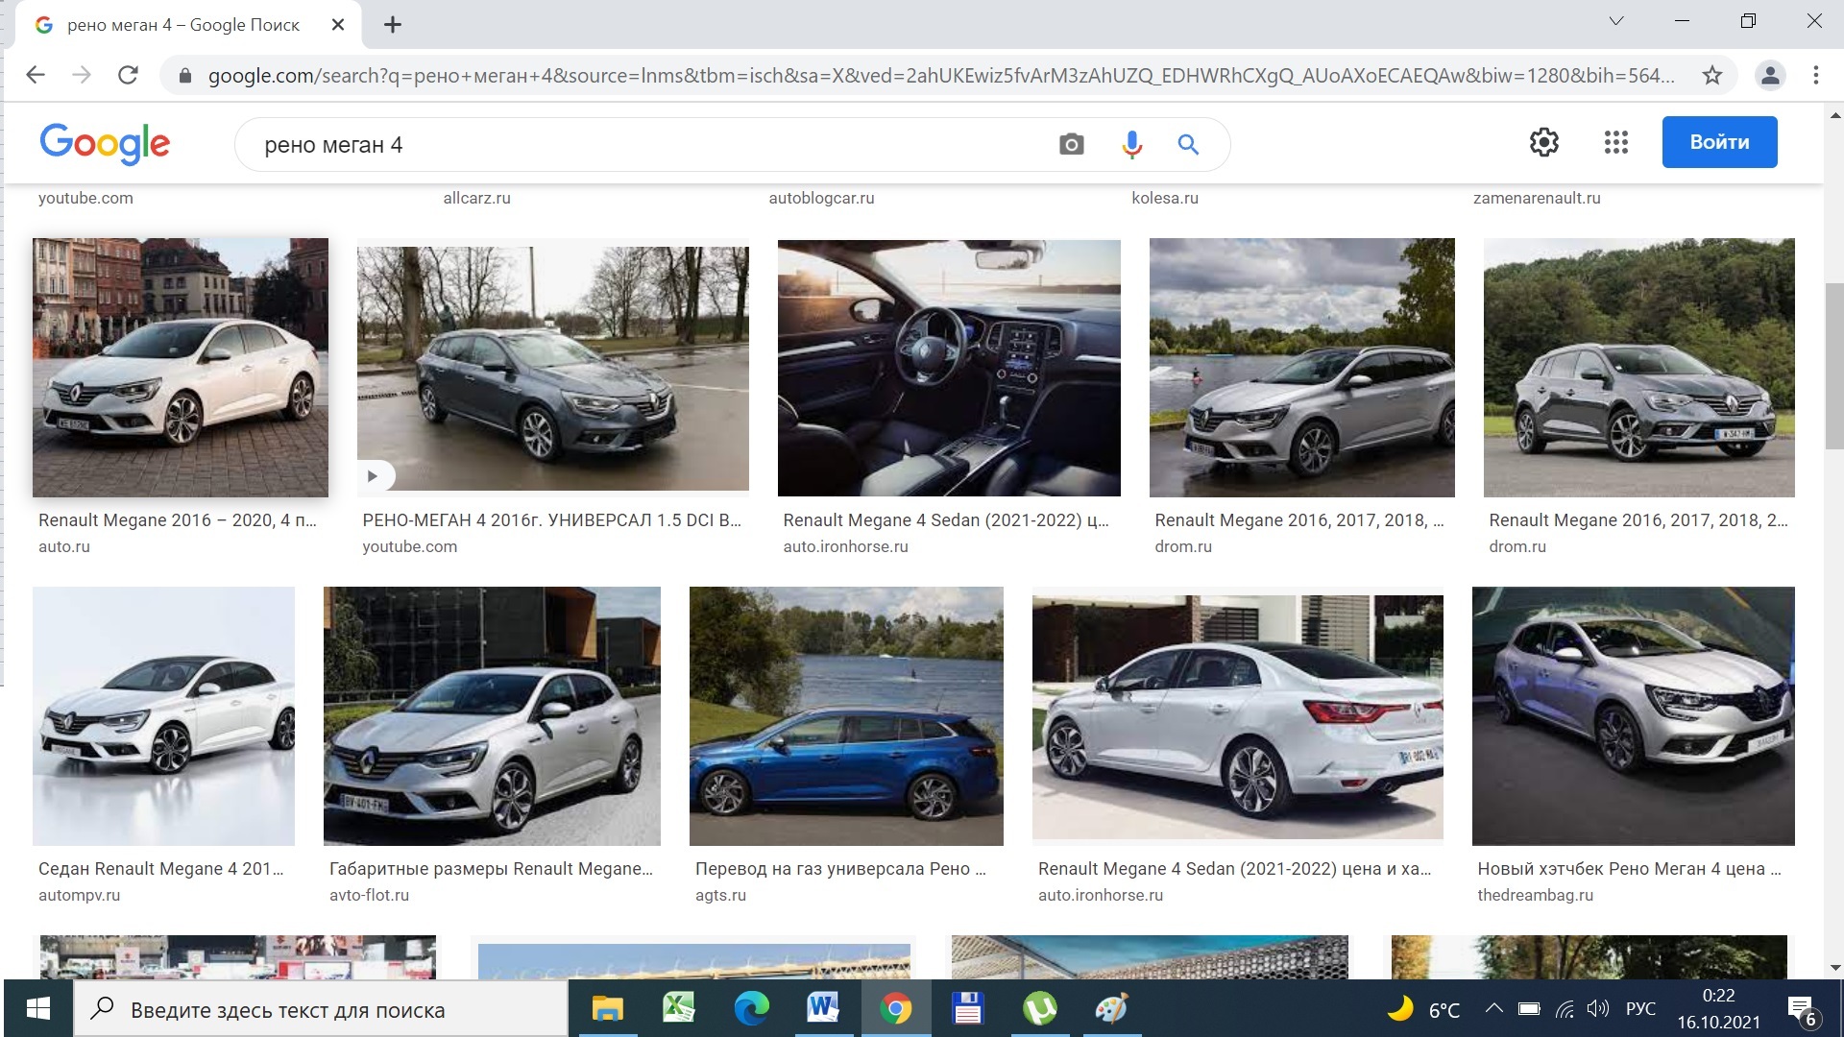This screenshot has width=1844, height=1037.
Task: Open thedreambag.ru hatchback image
Action: point(1634,716)
